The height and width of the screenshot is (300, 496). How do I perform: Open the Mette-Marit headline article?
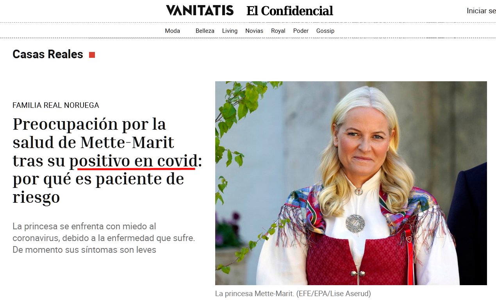coord(107,161)
